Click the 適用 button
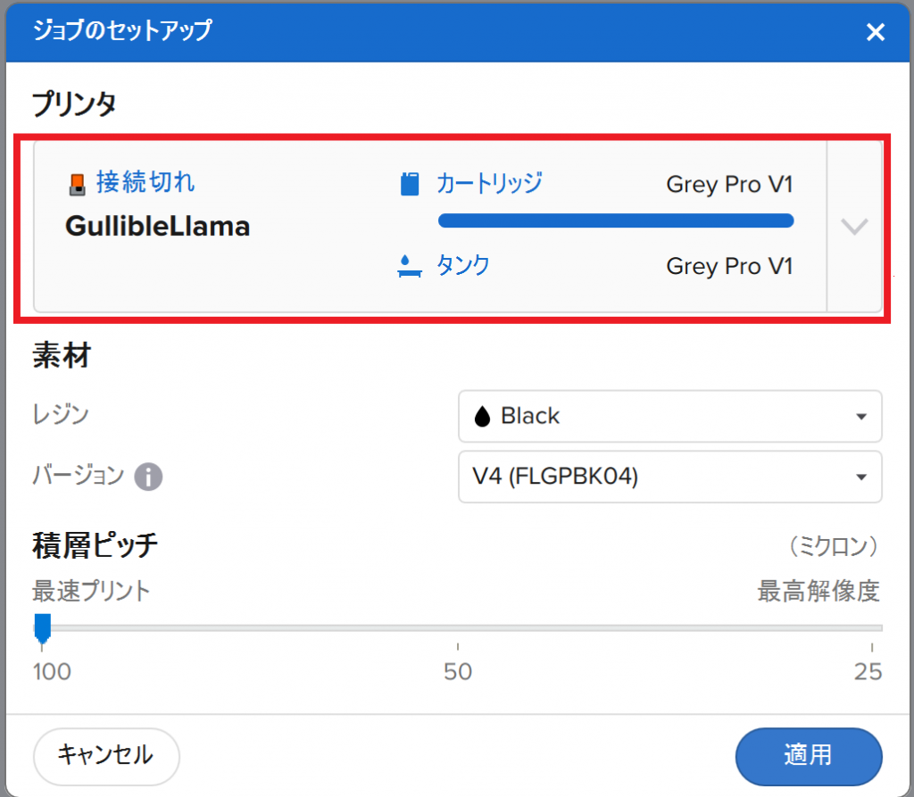Viewport: 914px width, 797px height. point(808,756)
